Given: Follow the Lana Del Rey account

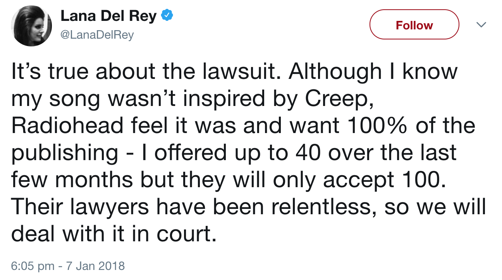Looking at the screenshot, I should [x=414, y=25].
